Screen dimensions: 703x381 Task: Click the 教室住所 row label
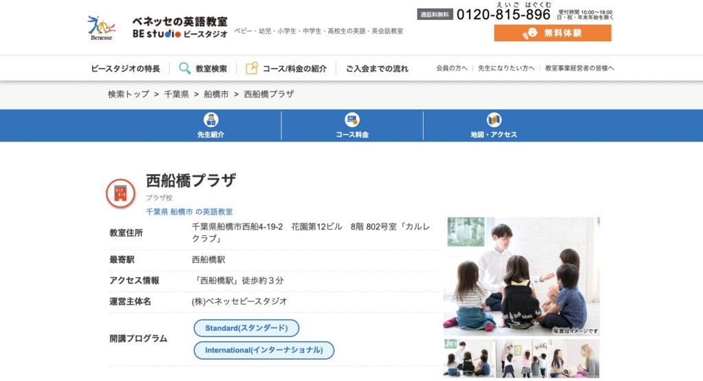[x=126, y=233]
